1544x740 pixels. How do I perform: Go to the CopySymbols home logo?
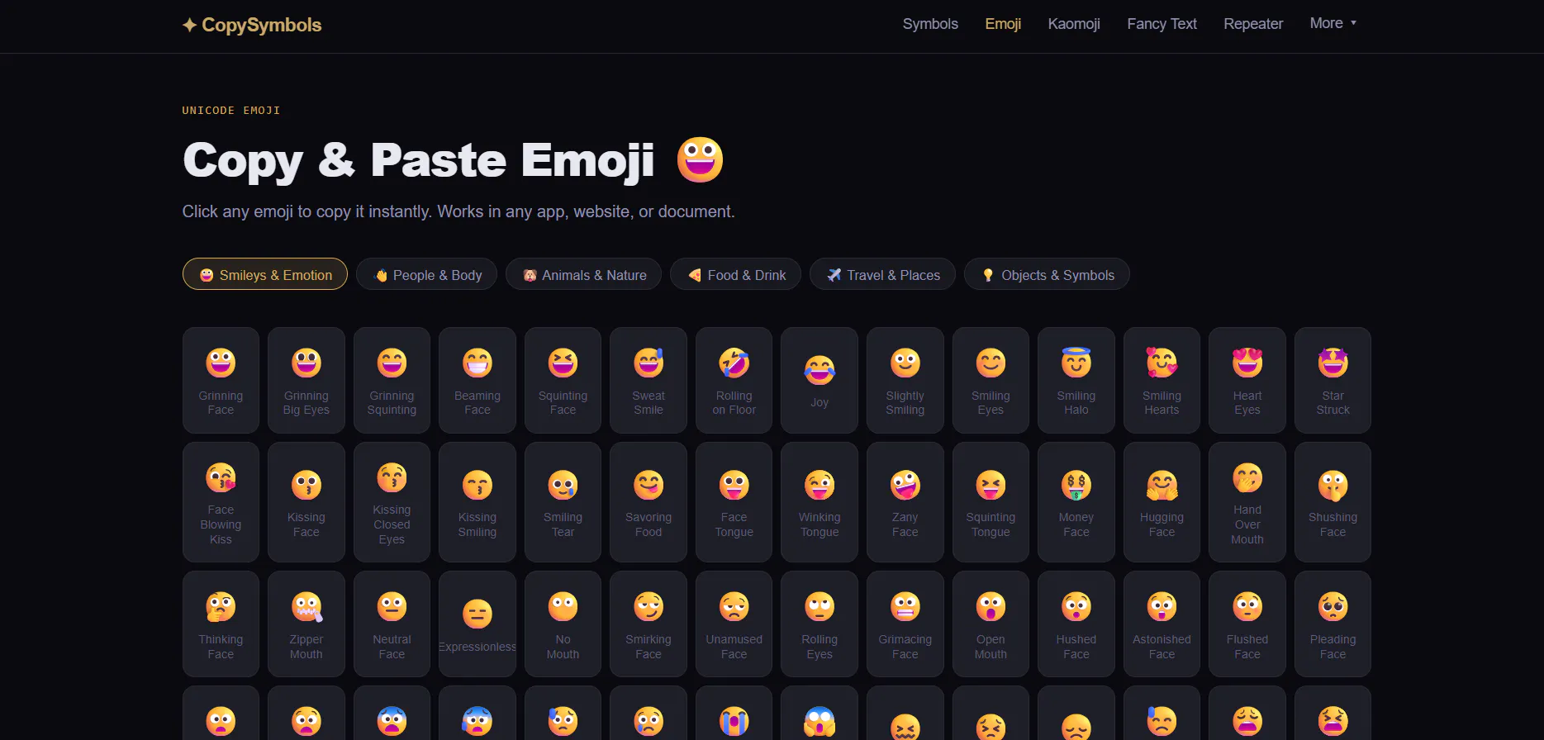[x=252, y=25]
